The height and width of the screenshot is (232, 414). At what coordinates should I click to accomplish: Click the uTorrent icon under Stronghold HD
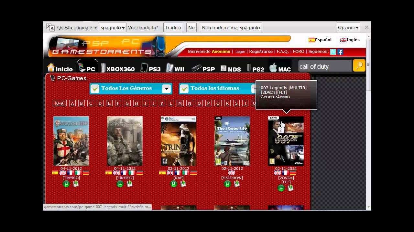[120, 184]
